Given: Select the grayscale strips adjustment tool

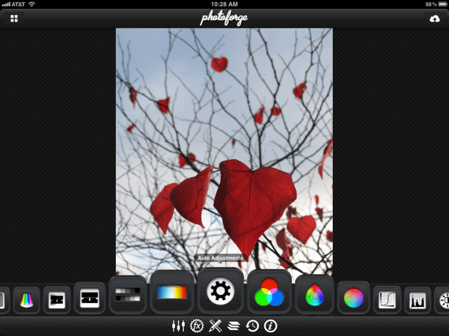Looking at the screenshot, I should pyautogui.click(x=128, y=295).
